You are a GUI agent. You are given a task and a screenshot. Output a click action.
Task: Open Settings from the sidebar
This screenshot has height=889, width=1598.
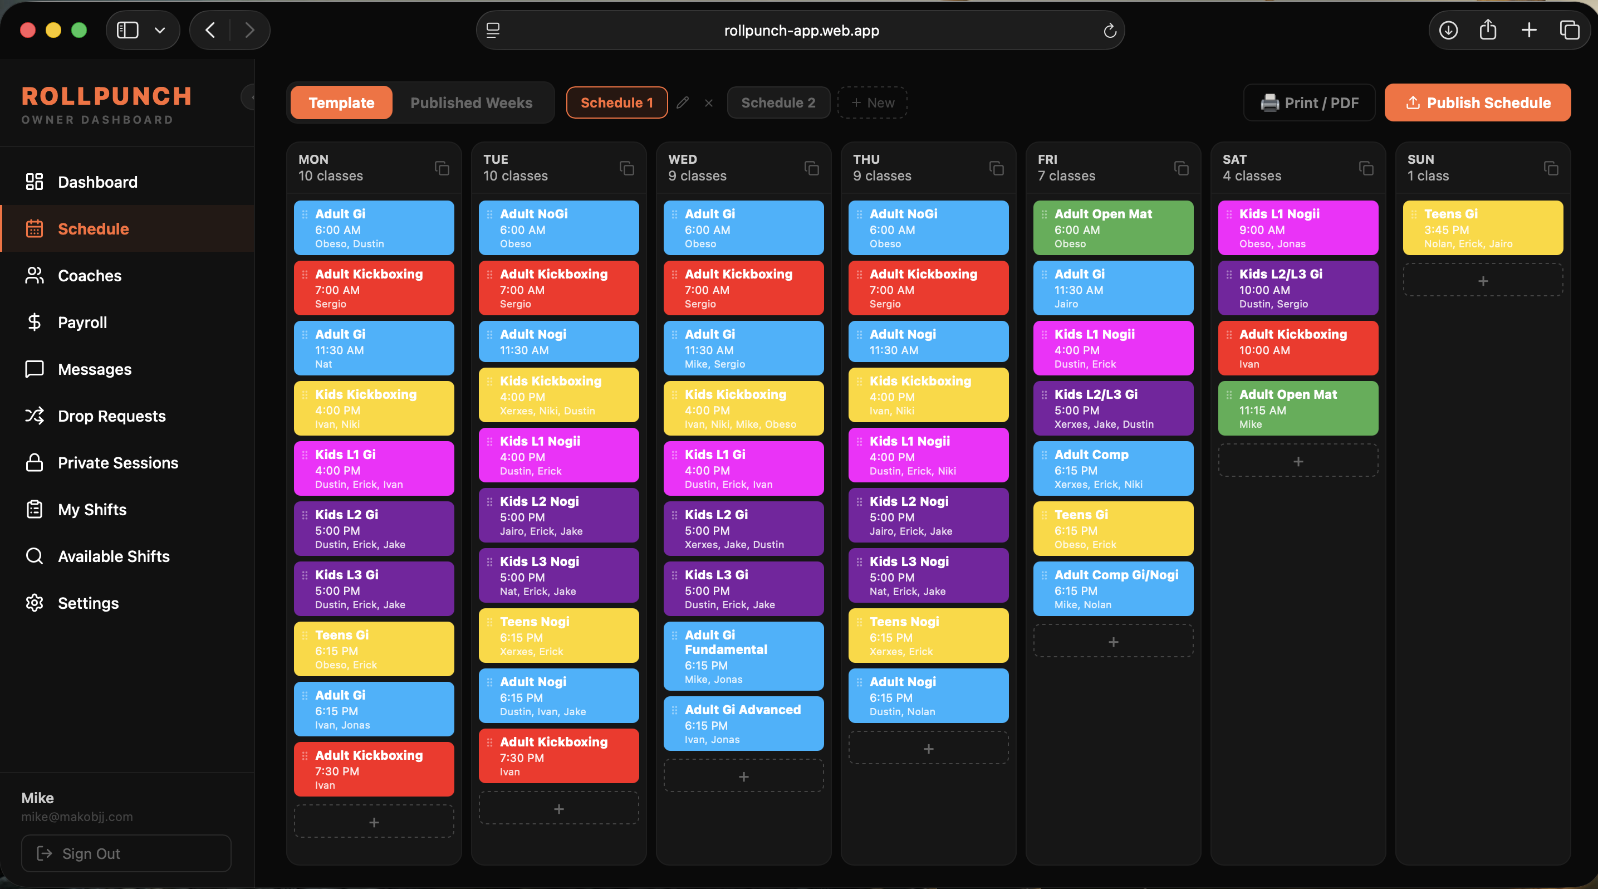(x=127, y=603)
